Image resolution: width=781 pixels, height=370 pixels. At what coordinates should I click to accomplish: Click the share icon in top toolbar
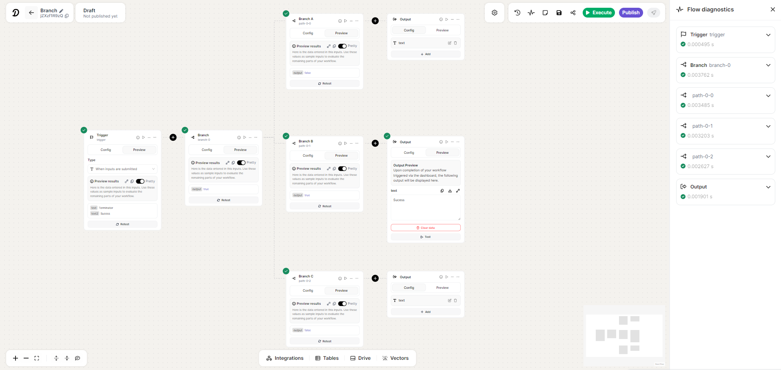(573, 13)
